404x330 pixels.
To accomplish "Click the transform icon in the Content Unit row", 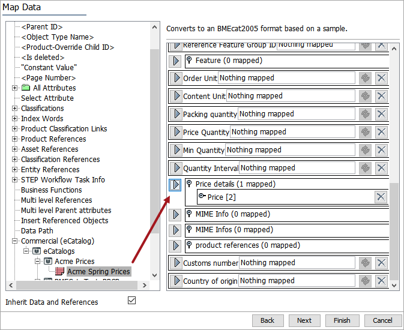I will (365, 96).
